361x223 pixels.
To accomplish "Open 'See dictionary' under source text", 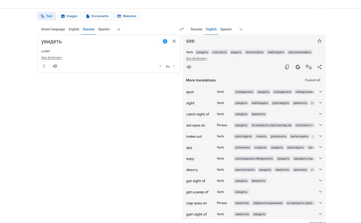I will pyautogui.click(x=52, y=57).
